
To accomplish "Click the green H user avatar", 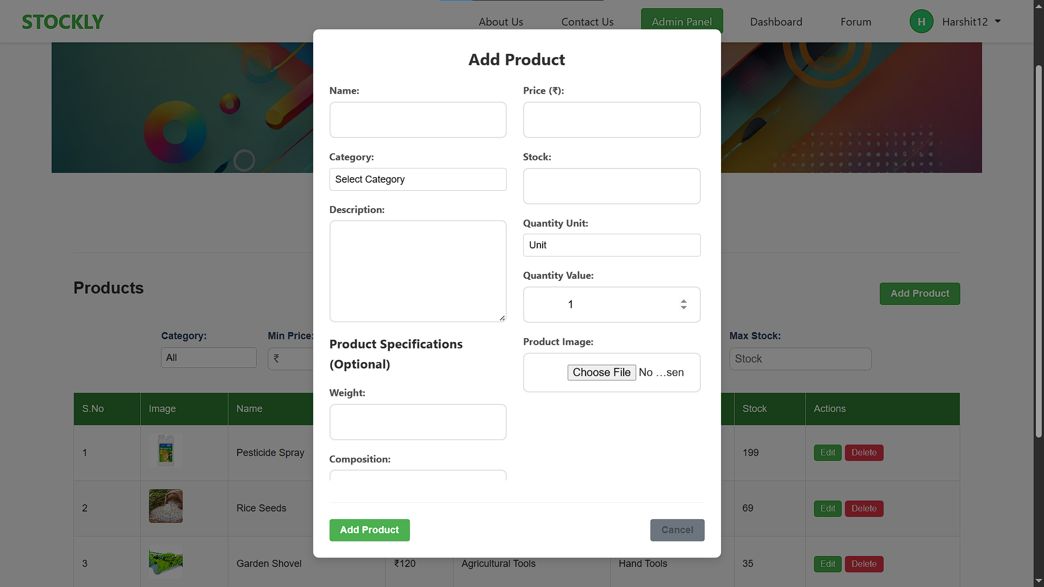I will [921, 22].
